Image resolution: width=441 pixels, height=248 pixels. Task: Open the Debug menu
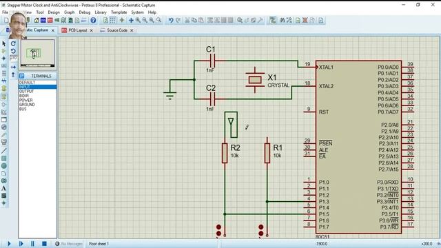pyautogui.click(x=85, y=12)
